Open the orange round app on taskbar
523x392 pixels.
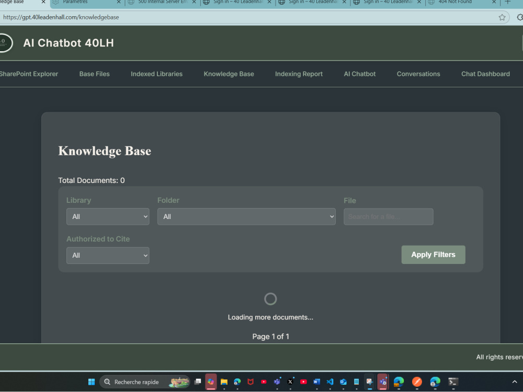417,382
